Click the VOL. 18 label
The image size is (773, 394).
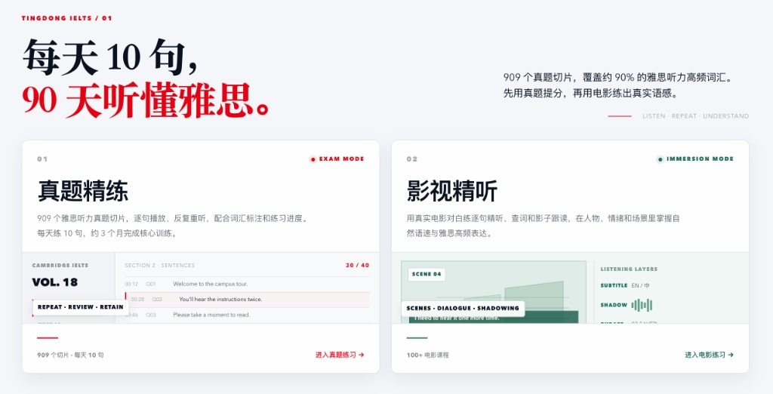point(54,282)
